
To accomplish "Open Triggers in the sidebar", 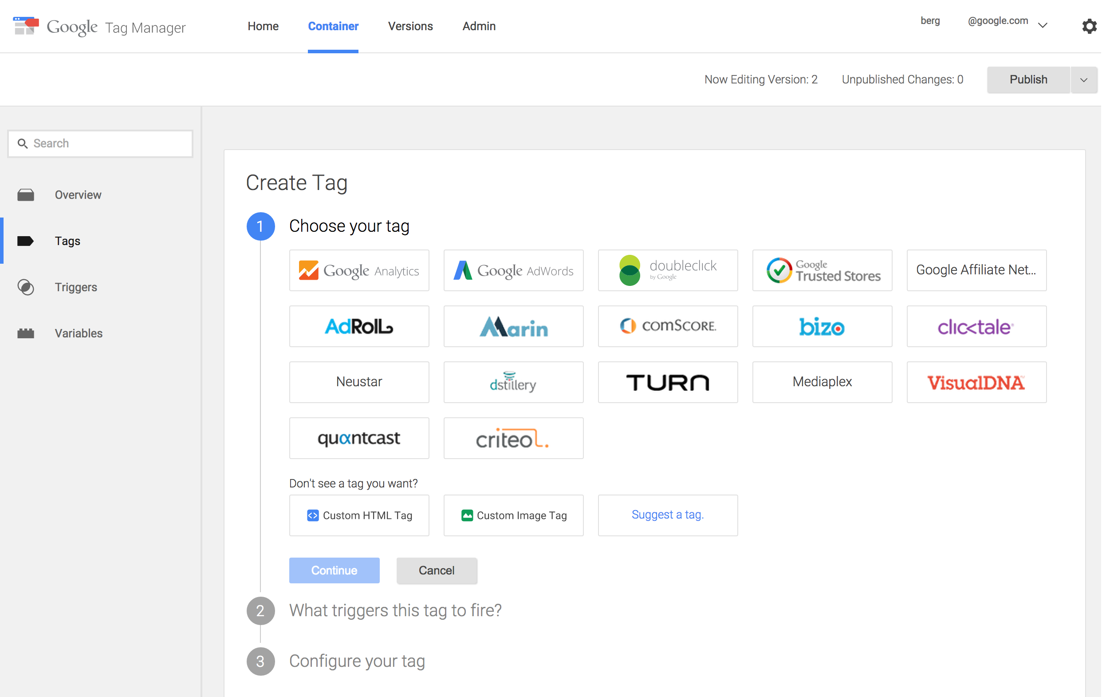I will point(75,287).
